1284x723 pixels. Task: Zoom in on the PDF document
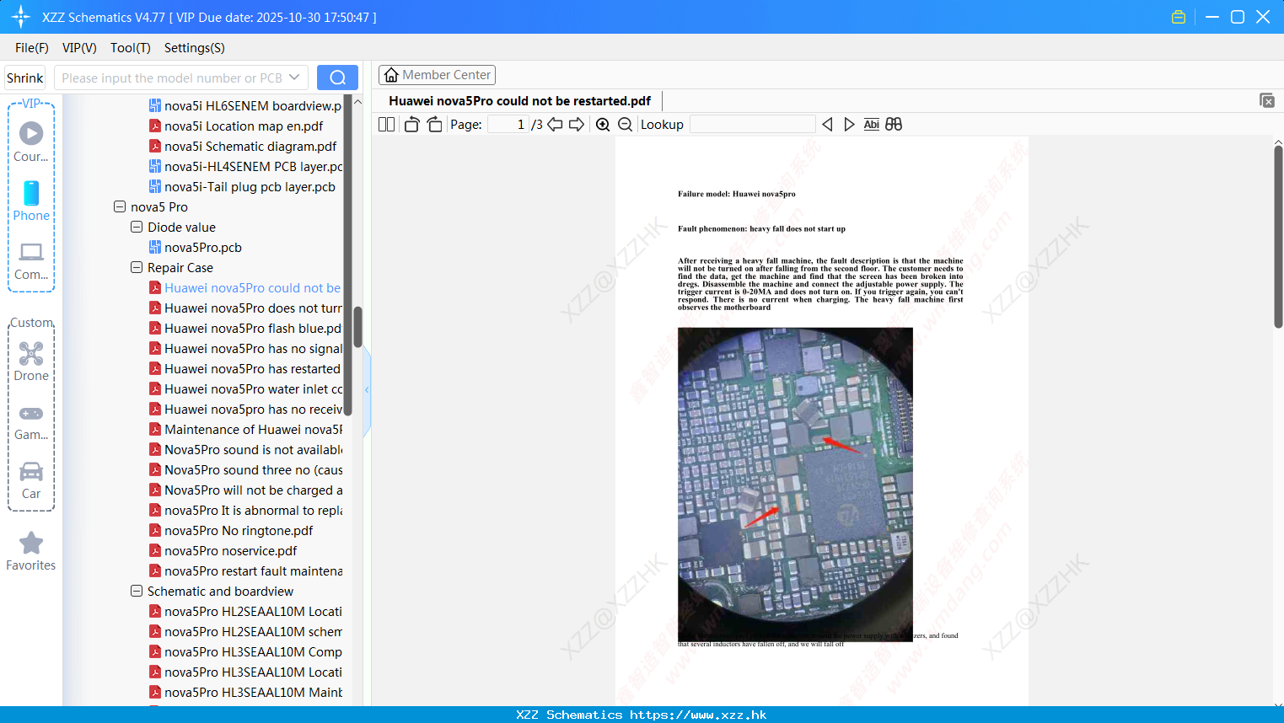tap(603, 124)
